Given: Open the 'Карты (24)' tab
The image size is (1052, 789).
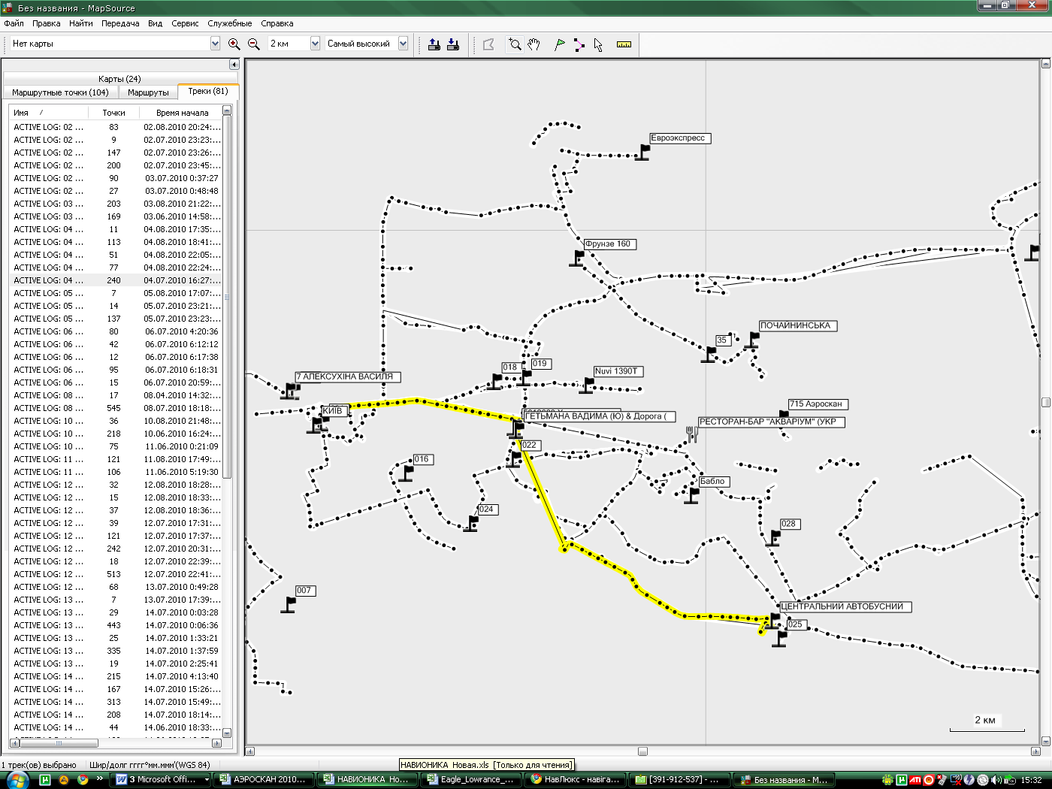Looking at the screenshot, I should (x=119, y=79).
